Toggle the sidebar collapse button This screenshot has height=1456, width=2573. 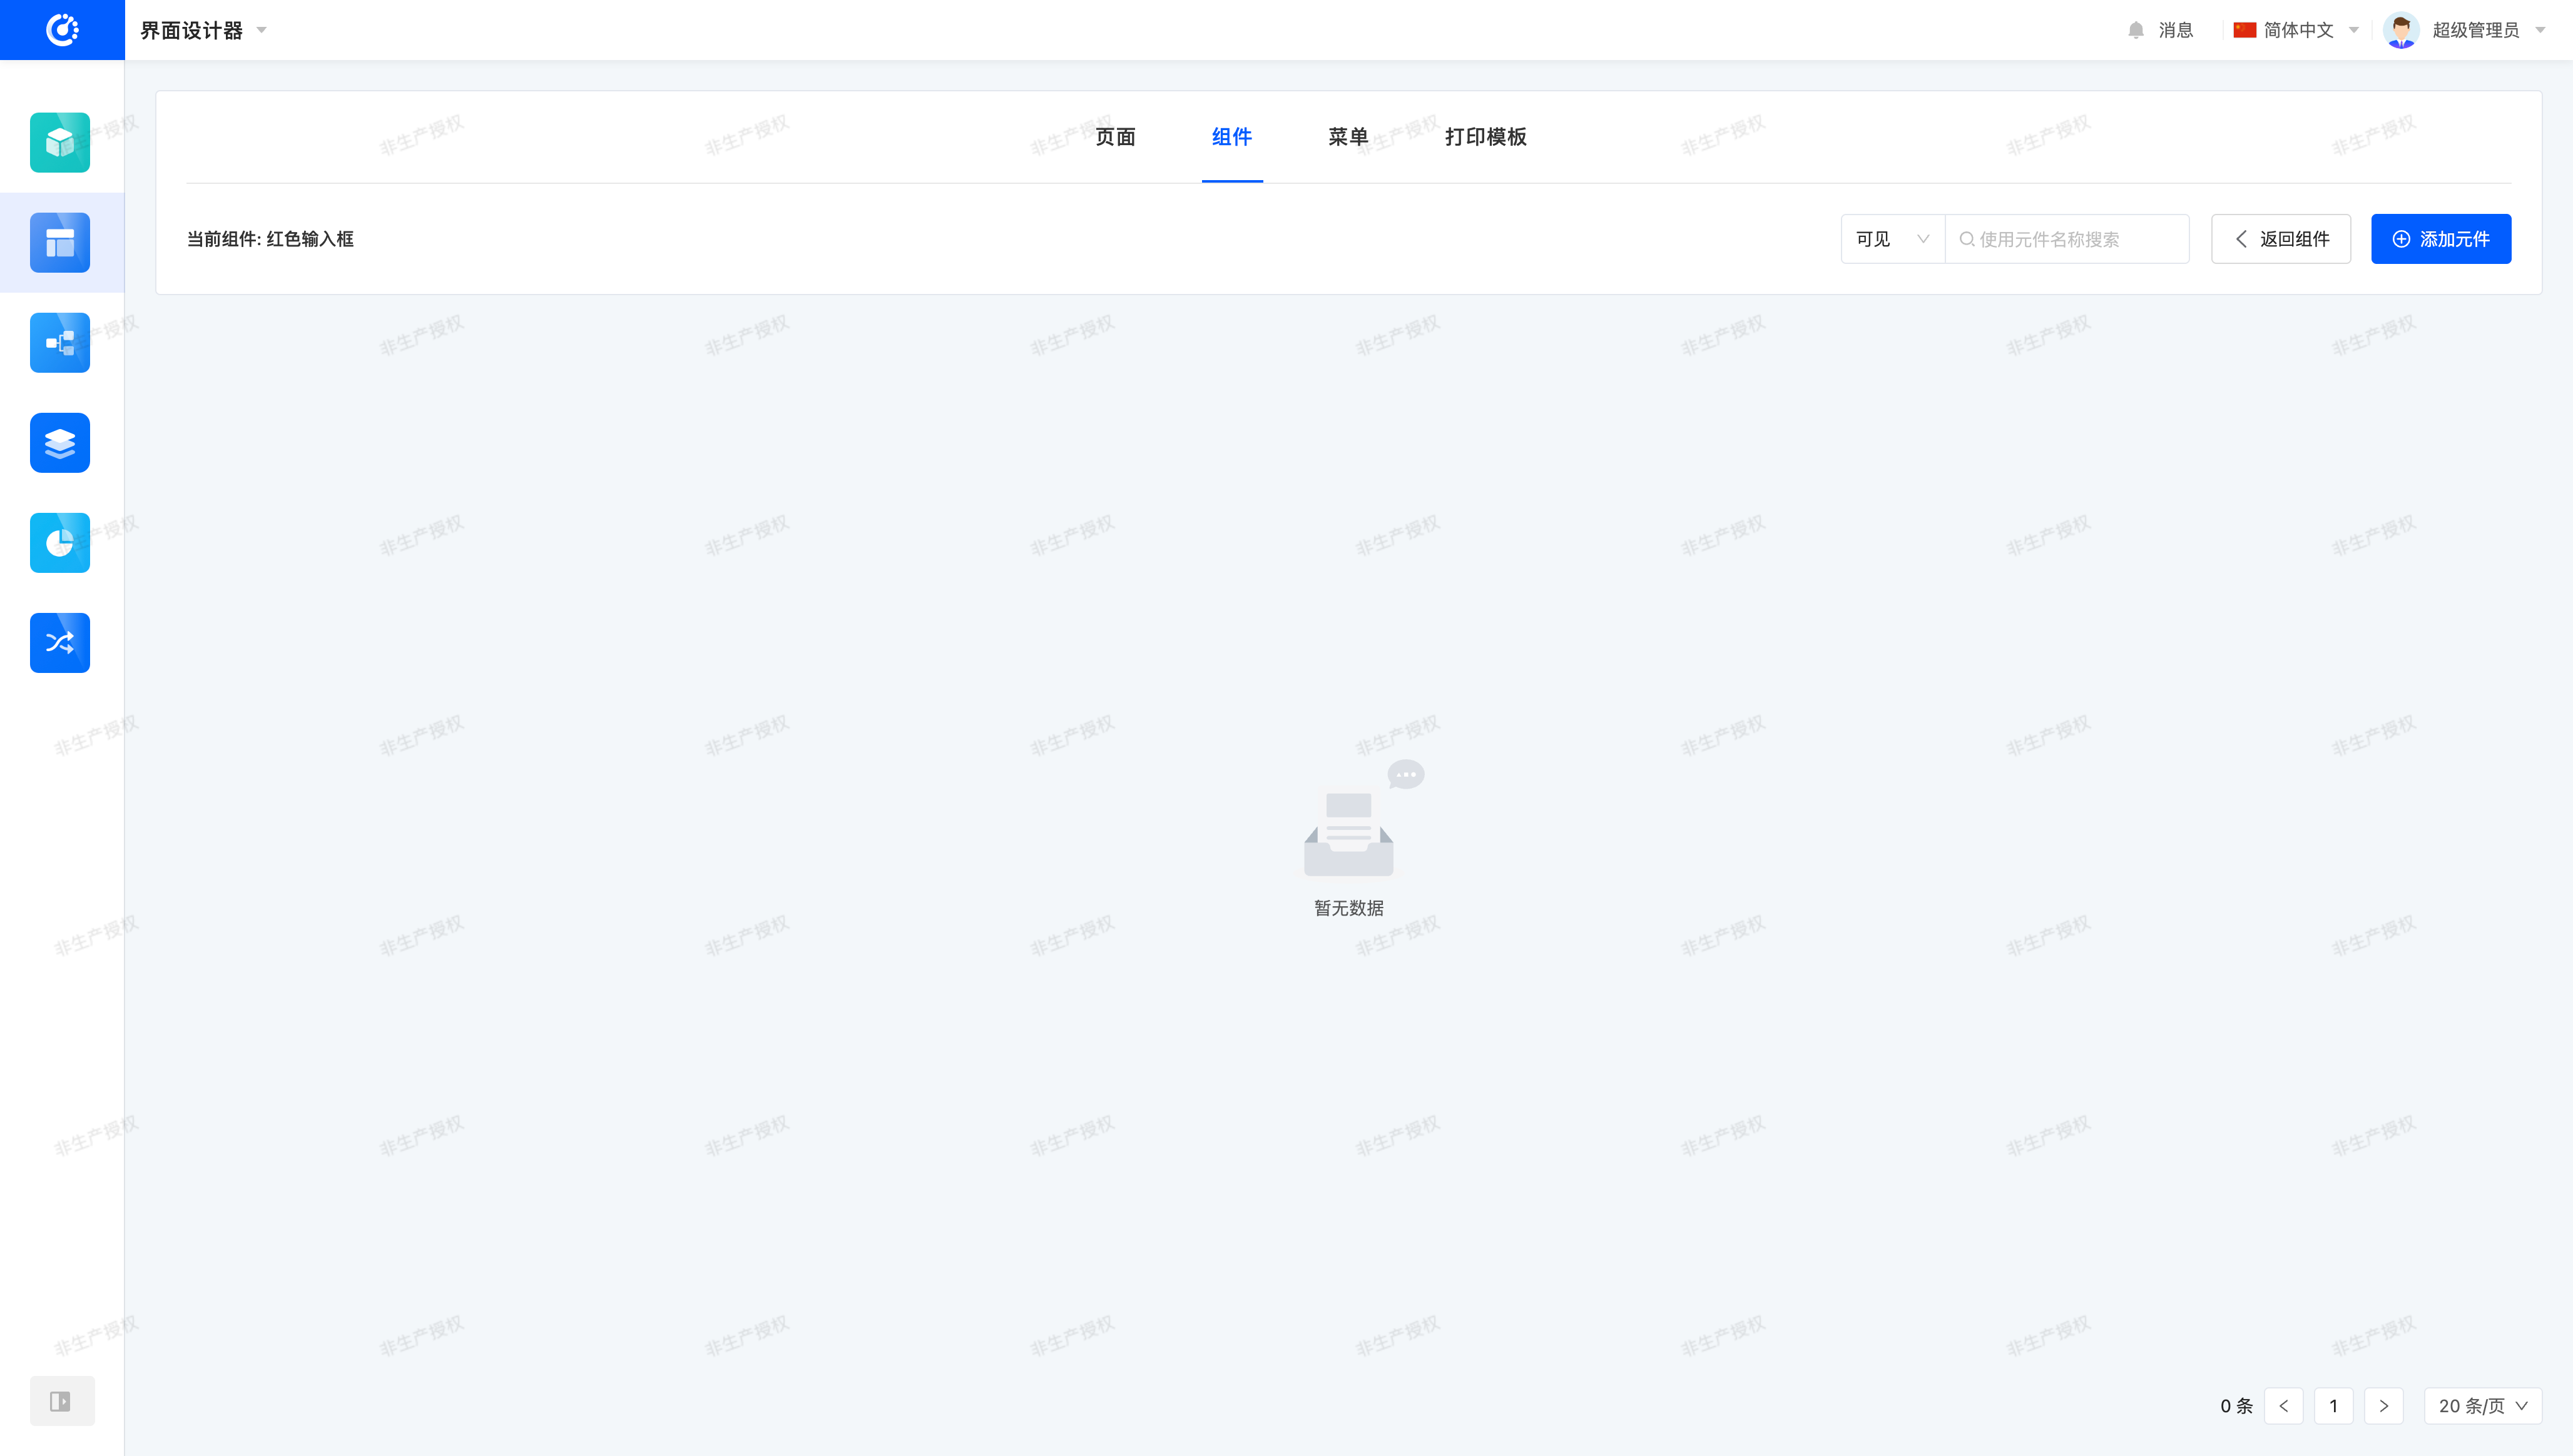[x=61, y=1401]
